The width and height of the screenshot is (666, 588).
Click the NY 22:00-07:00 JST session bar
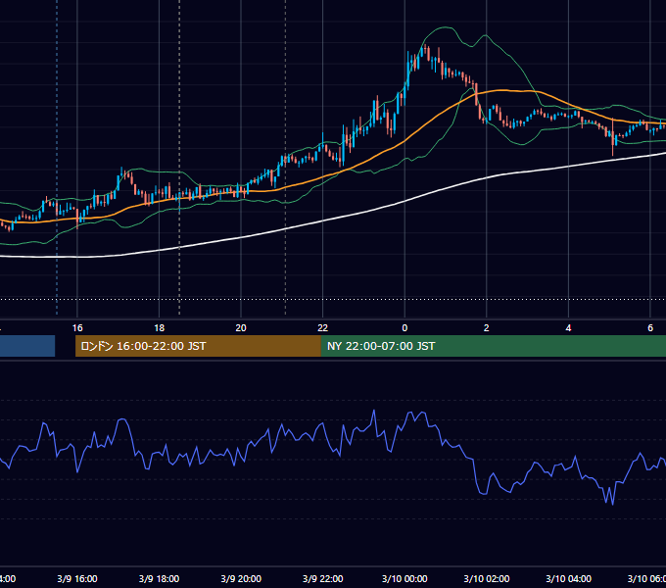[x=493, y=346]
